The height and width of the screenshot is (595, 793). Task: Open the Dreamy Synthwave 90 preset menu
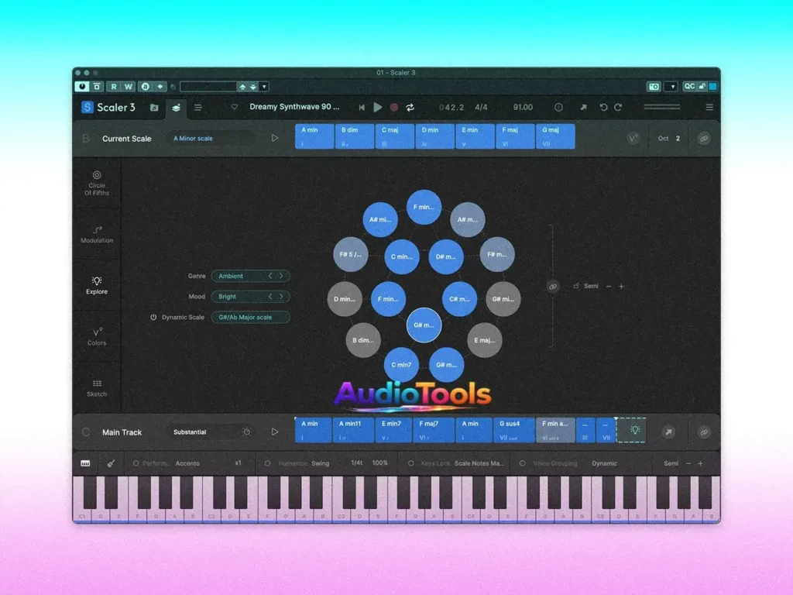[x=296, y=108]
